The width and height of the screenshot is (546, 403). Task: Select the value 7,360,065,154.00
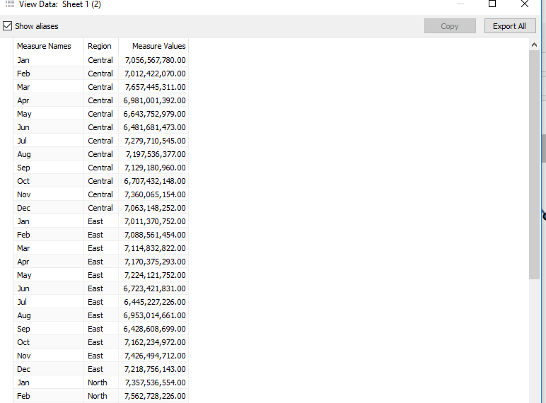(x=156, y=194)
